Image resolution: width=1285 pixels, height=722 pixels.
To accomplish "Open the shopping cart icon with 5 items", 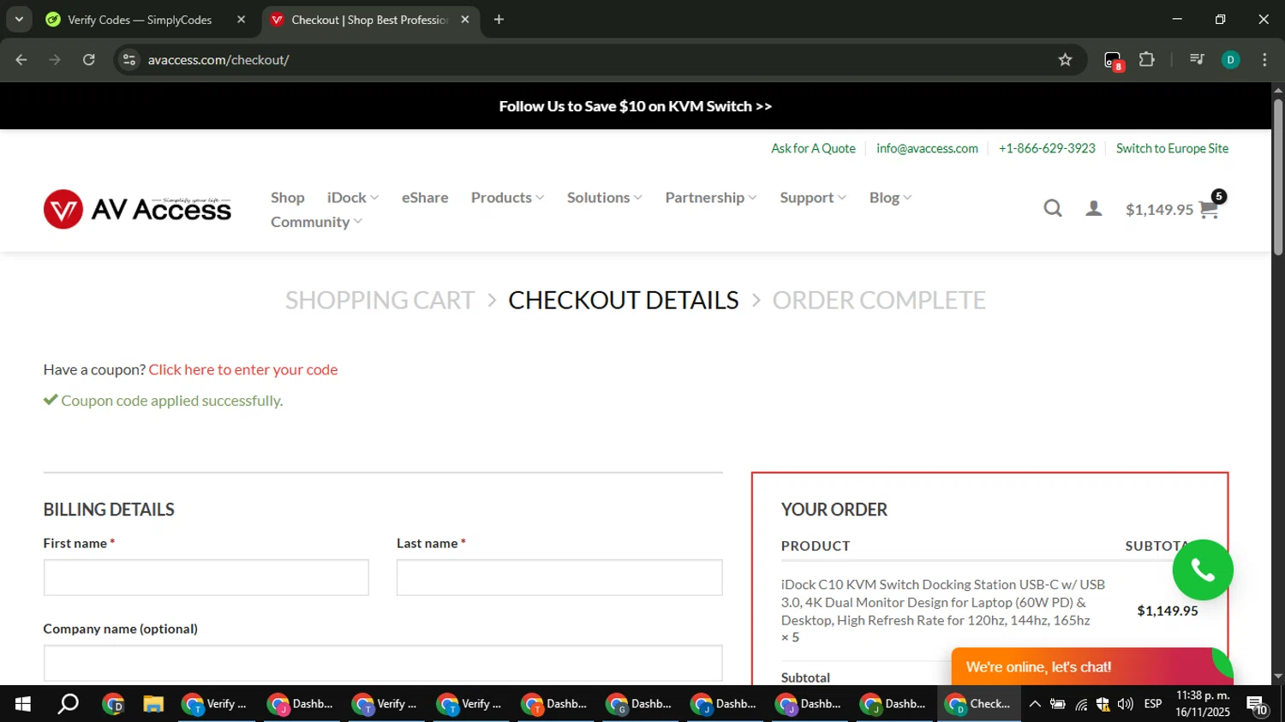I will [x=1210, y=208].
